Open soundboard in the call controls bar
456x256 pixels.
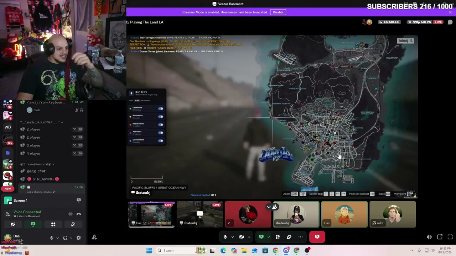(x=289, y=237)
